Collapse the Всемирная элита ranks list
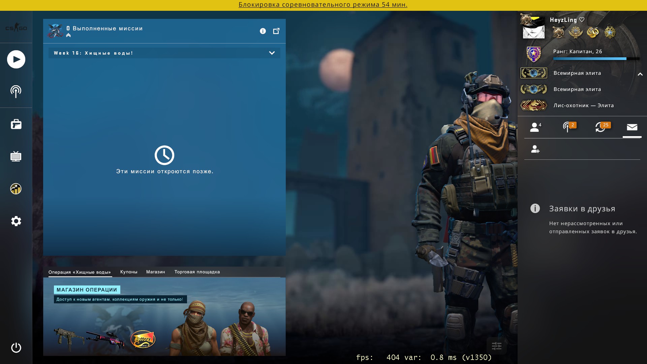 coord(640,74)
